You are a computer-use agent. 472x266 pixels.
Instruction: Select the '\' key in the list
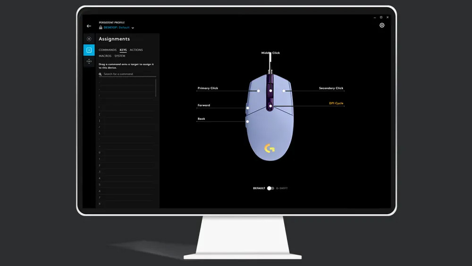click(126, 133)
